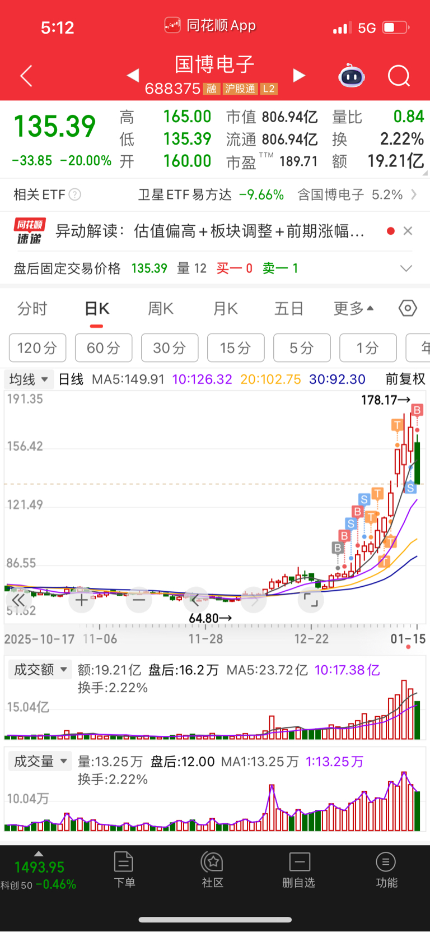Select 15分 period button
The height and width of the screenshot is (932, 430).
pyautogui.click(x=236, y=348)
